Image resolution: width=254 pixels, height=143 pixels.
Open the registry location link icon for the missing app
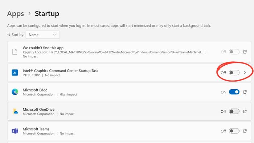245,52
